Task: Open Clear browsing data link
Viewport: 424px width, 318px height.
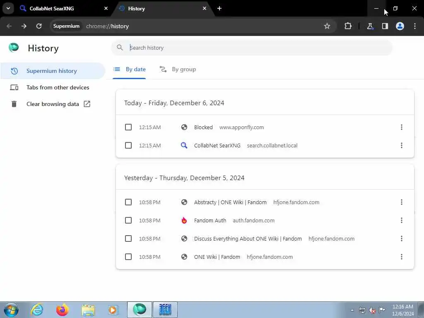Action: [53, 104]
